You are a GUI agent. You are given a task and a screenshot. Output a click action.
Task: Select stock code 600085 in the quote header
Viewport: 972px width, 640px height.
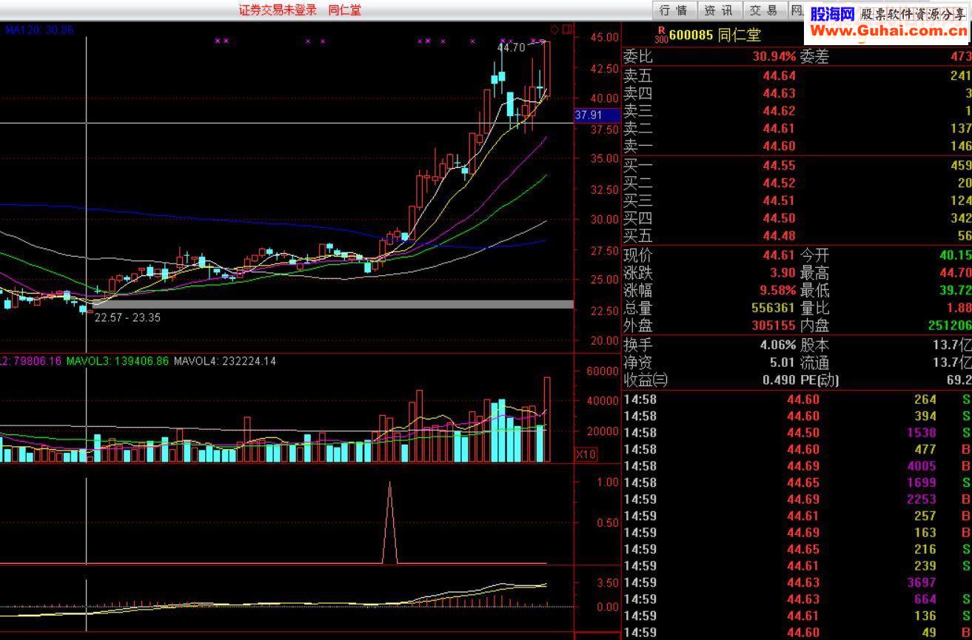tap(691, 35)
